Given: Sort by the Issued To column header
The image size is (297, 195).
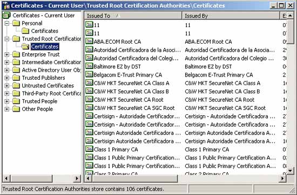Looking at the screenshot, I should [x=133, y=16].
